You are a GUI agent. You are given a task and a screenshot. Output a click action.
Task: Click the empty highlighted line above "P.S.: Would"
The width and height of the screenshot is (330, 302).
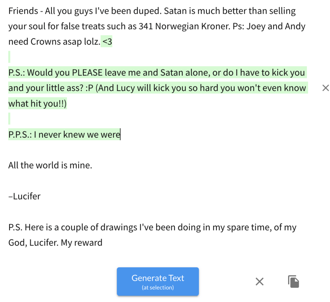click(x=10, y=57)
